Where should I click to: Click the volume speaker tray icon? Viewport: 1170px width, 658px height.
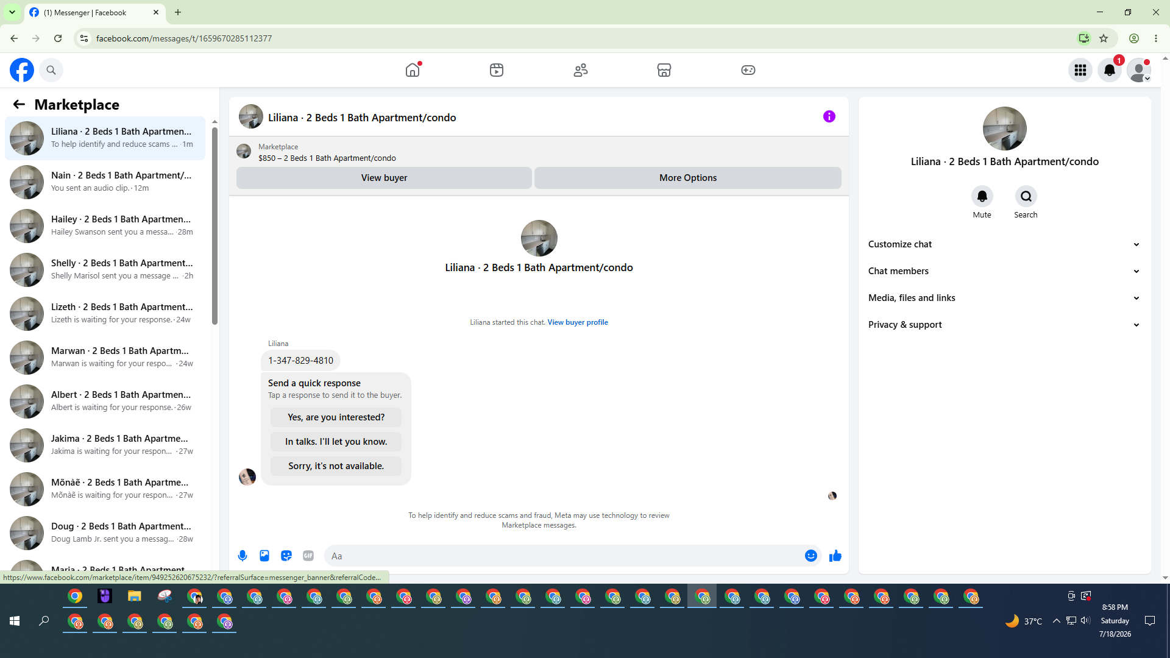click(1085, 621)
